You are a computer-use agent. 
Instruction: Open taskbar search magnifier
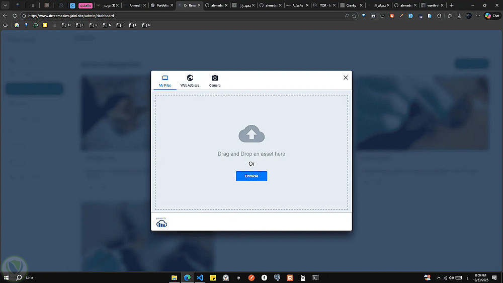pyautogui.click(x=19, y=277)
